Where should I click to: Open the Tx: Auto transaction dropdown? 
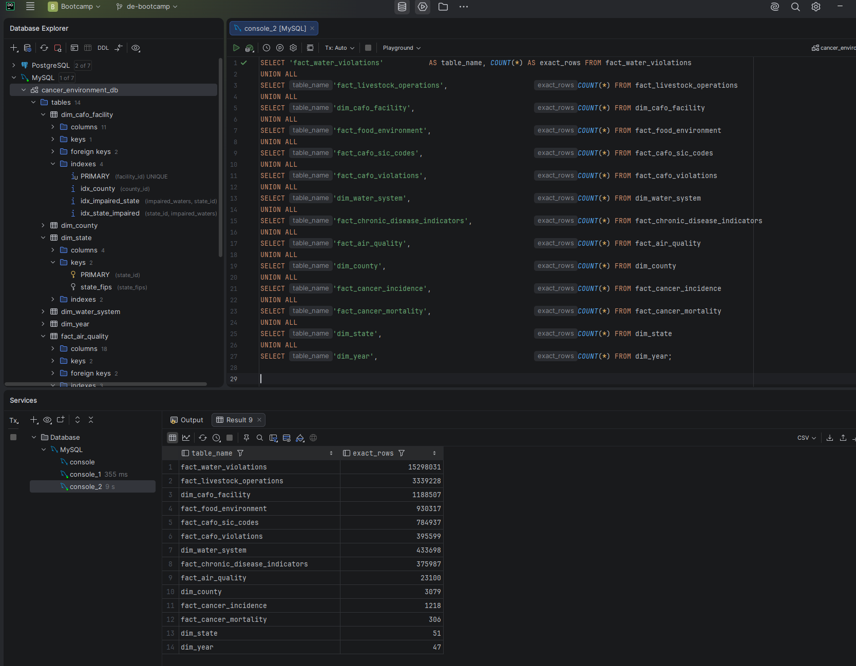click(x=339, y=48)
